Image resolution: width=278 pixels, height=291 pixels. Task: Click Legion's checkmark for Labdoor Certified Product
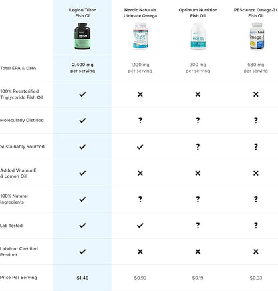[x=82, y=252]
